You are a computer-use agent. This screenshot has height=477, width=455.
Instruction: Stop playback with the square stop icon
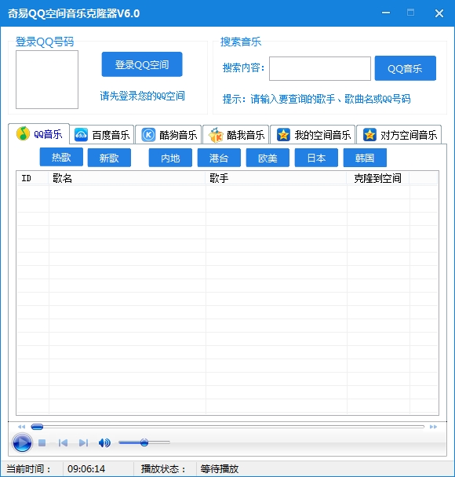click(42, 443)
